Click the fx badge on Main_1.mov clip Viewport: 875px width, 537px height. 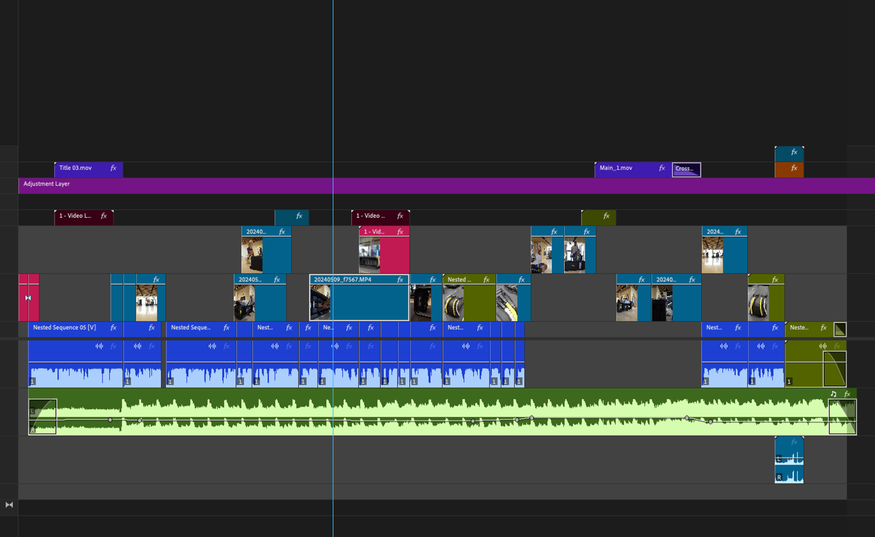coord(662,168)
